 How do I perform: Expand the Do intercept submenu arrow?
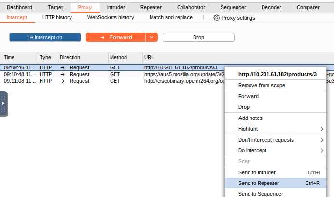(x=322, y=151)
